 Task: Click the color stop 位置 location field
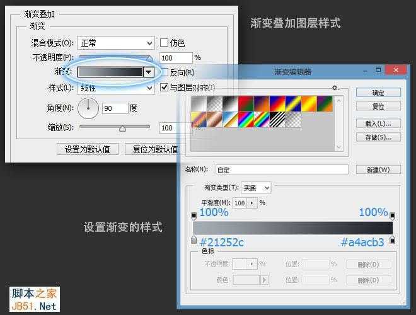(x=316, y=280)
